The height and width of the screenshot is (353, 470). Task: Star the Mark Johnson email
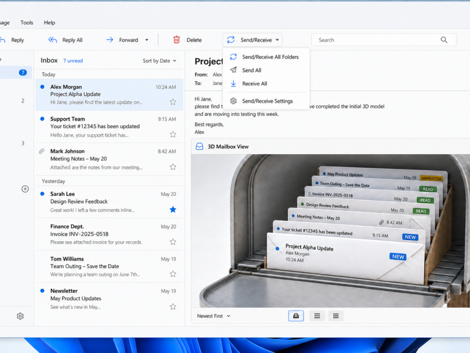point(173,166)
